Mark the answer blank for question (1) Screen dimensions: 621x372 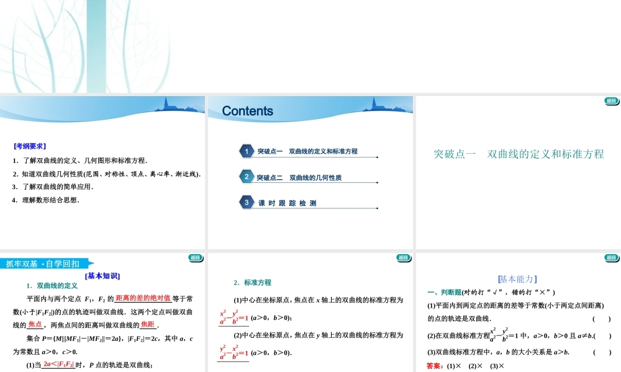click(601, 320)
